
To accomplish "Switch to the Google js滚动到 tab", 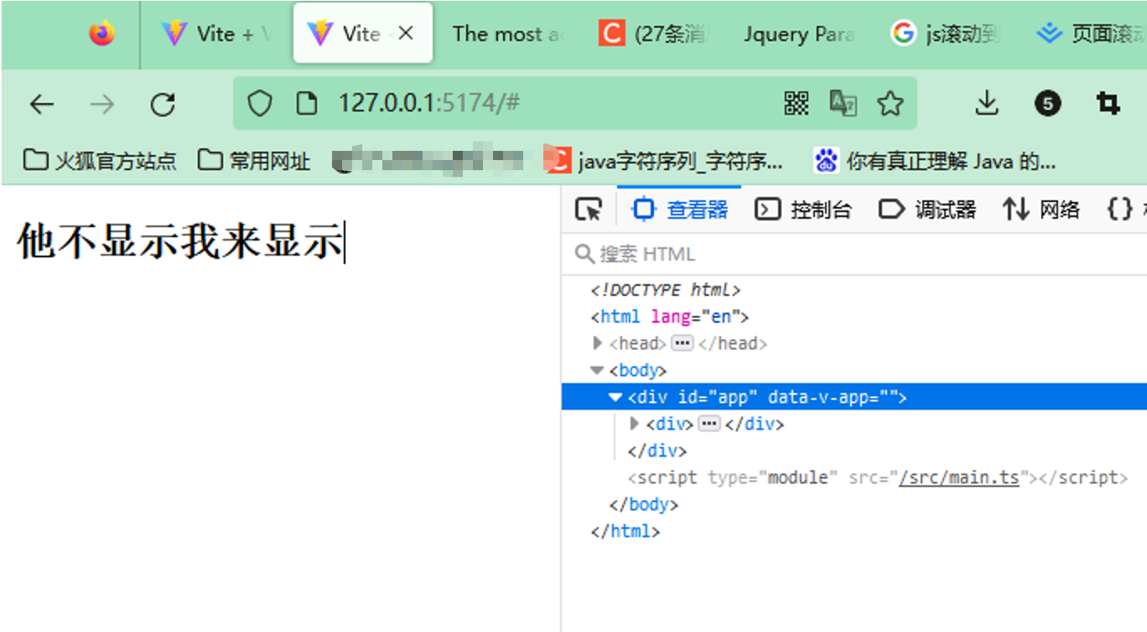I will [x=944, y=34].
